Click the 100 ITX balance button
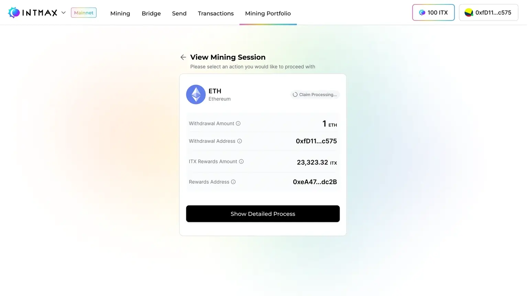Image resolution: width=528 pixels, height=296 pixels. [433, 13]
